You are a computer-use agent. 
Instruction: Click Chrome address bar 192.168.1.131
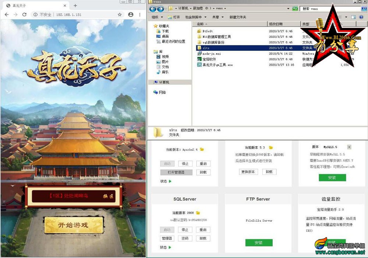tap(68, 15)
